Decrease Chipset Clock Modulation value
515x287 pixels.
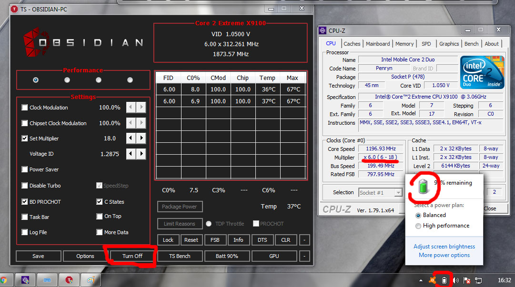tap(131, 123)
